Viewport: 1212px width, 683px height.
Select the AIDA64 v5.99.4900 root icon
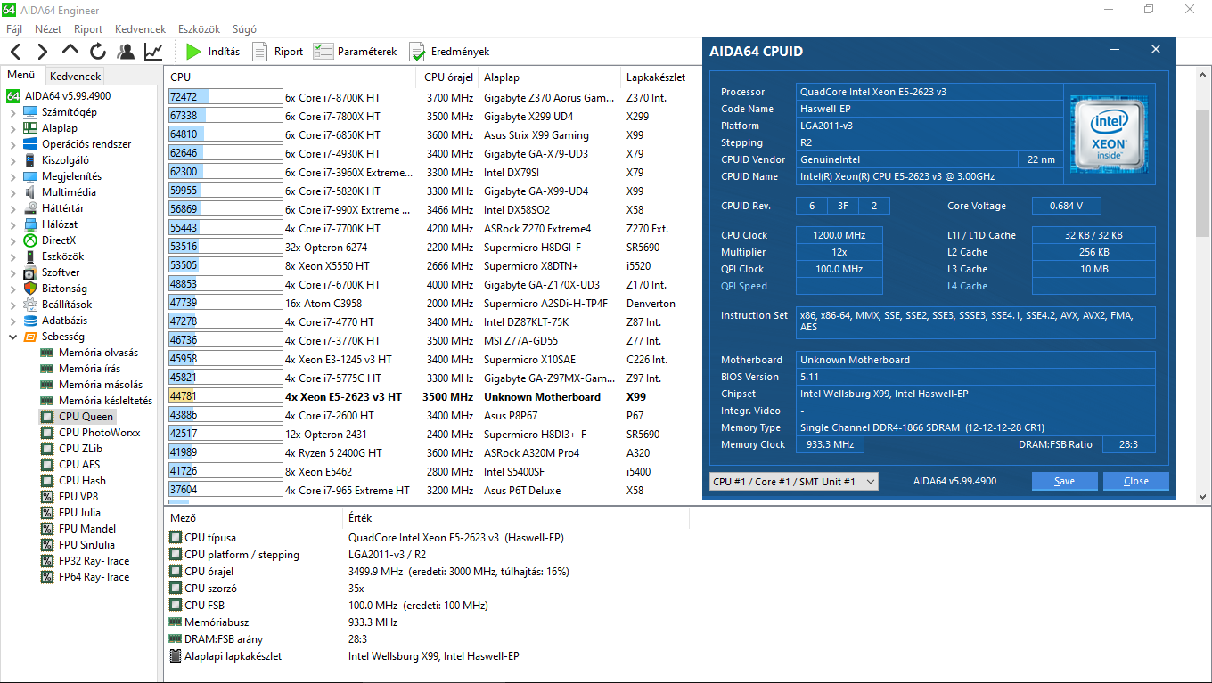(13, 96)
